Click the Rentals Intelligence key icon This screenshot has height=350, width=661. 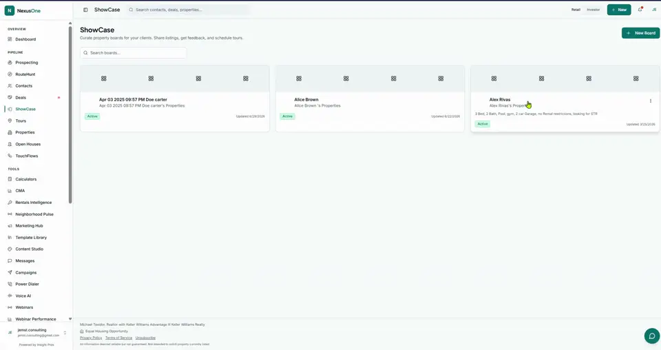coord(10,203)
